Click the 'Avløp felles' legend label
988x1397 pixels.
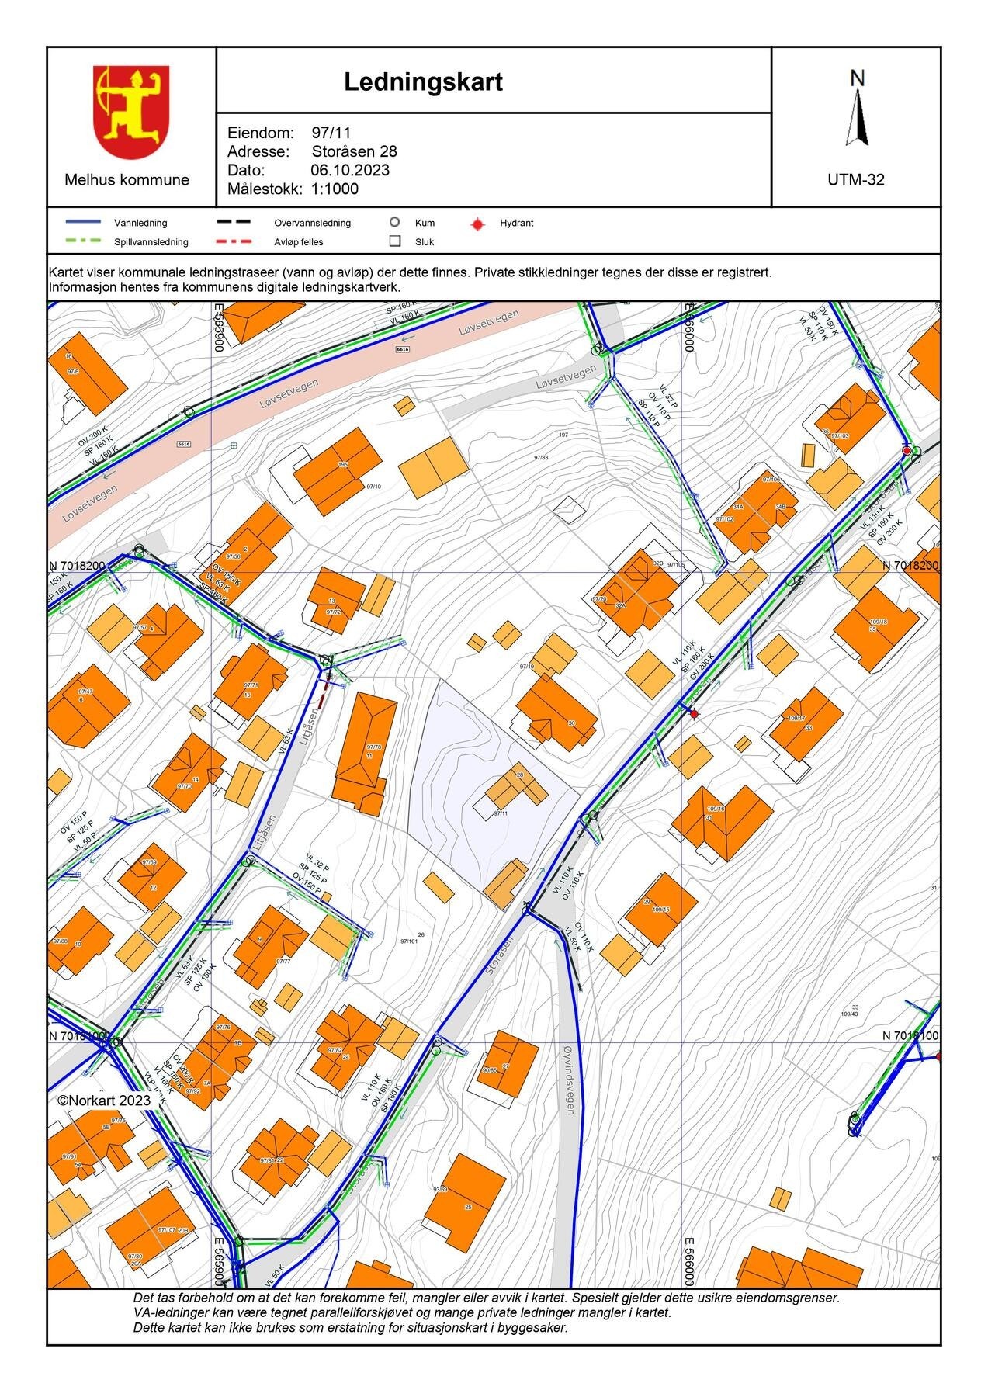pyautogui.click(x=299, y=242)
